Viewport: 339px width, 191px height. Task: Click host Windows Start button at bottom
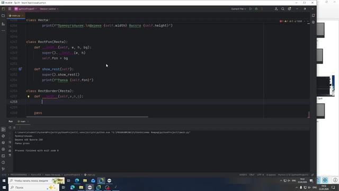(x=4, y=187)
